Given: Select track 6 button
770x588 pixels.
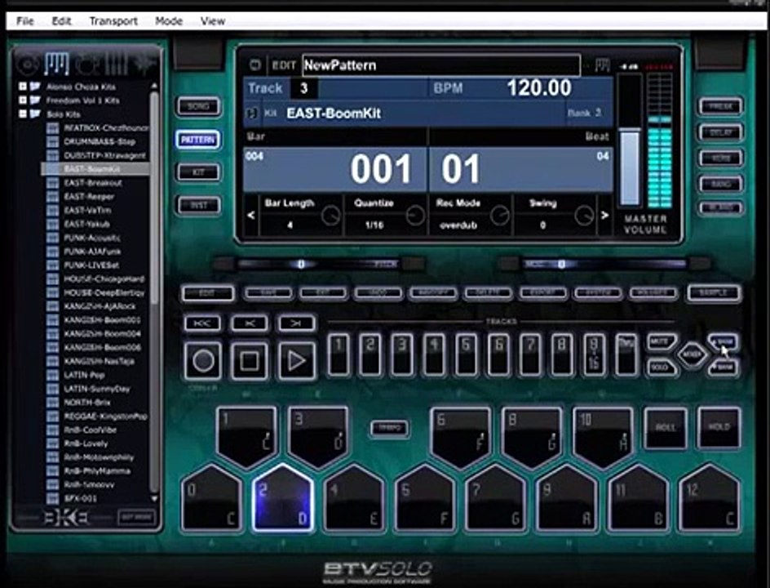Looking at the screenshot, I should (x=498, y=355).
